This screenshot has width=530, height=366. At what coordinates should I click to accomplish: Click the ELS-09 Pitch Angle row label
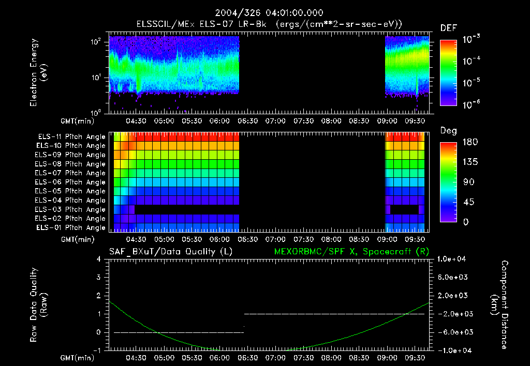click(x=70, y=155)
